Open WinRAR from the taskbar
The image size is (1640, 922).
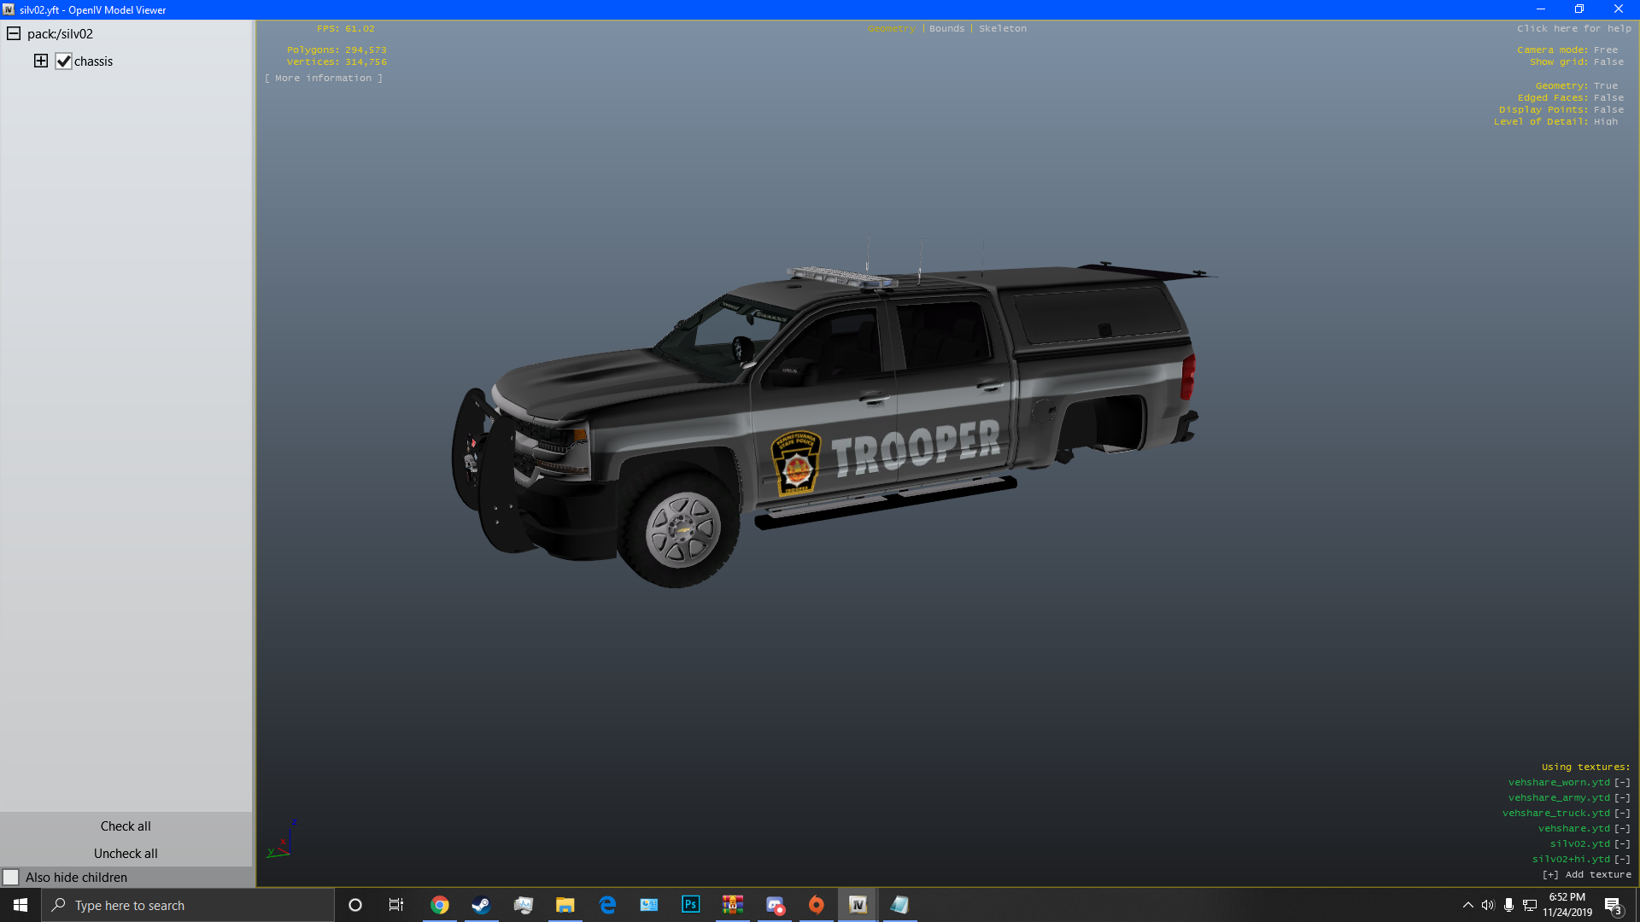(x=732, y=905)
